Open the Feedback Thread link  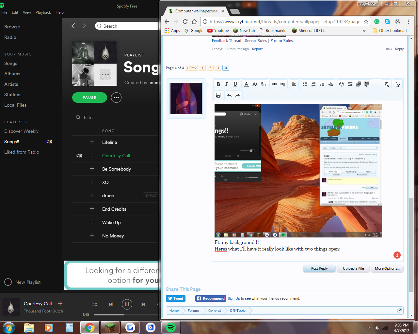pyautogui.click(x=226, y=41)
